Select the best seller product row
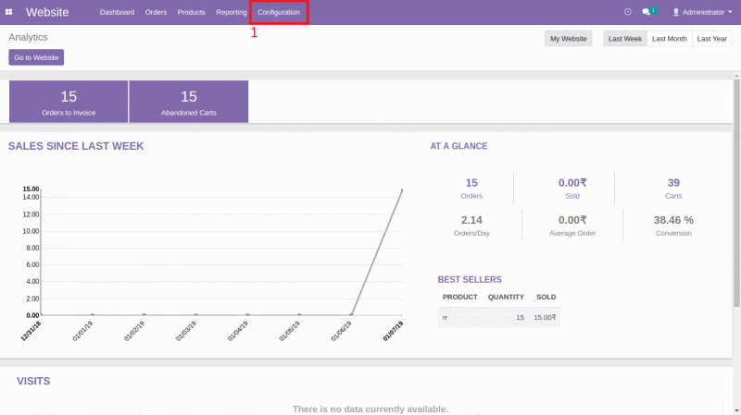This screenshot has height=415, width=741. pyautogui.click(x=498, y=317)
